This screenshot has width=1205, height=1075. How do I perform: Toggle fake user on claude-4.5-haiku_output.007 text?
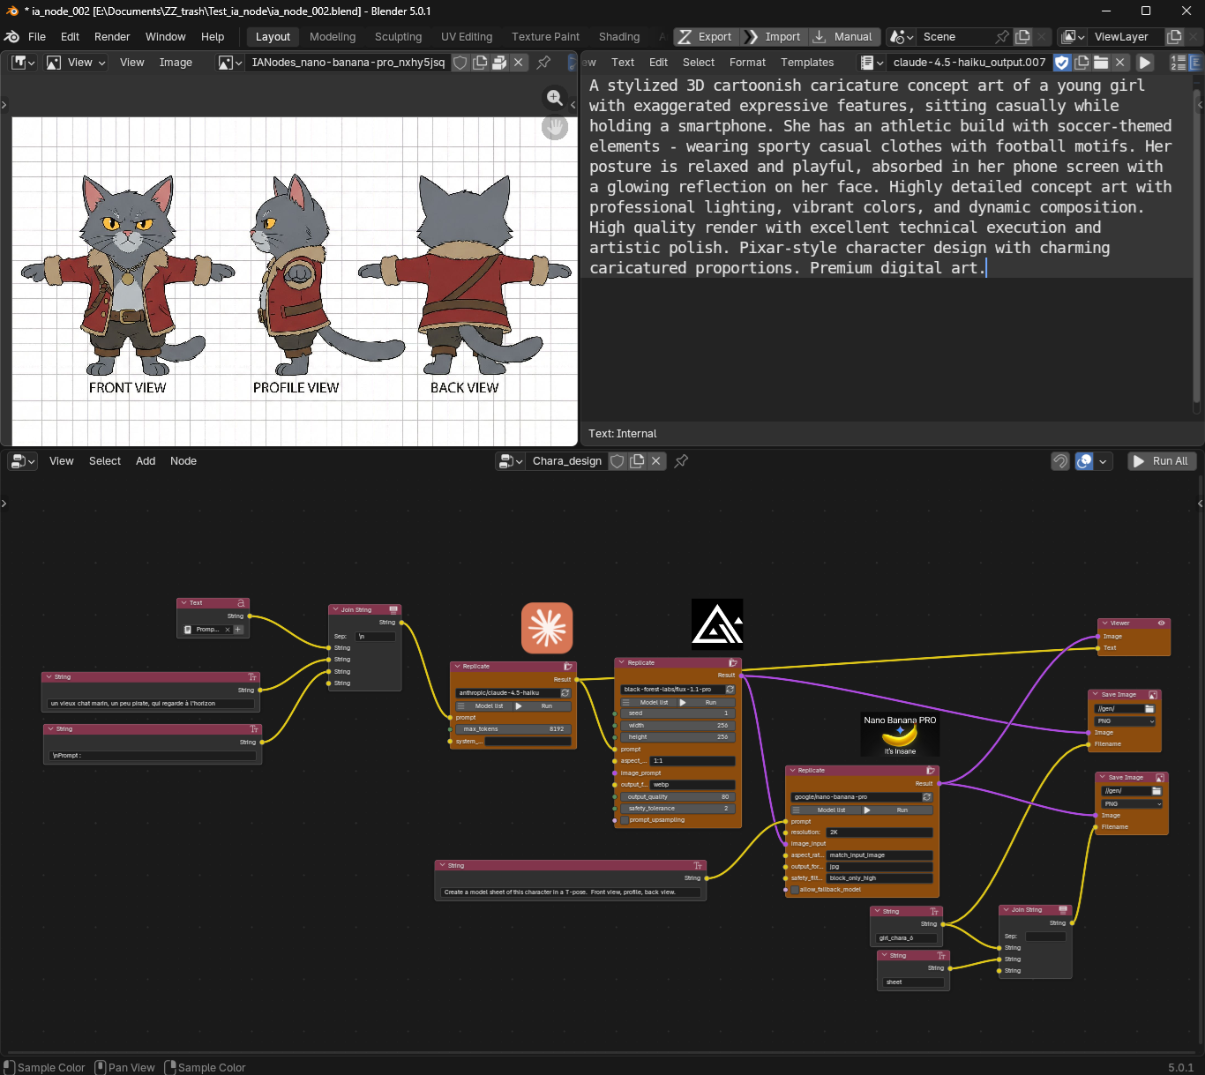[1062, 63]
